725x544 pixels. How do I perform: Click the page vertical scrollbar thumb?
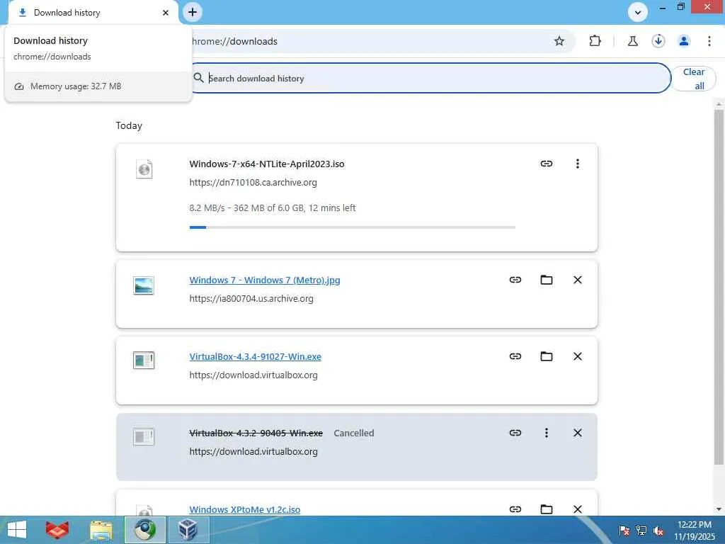coord(719,287)
